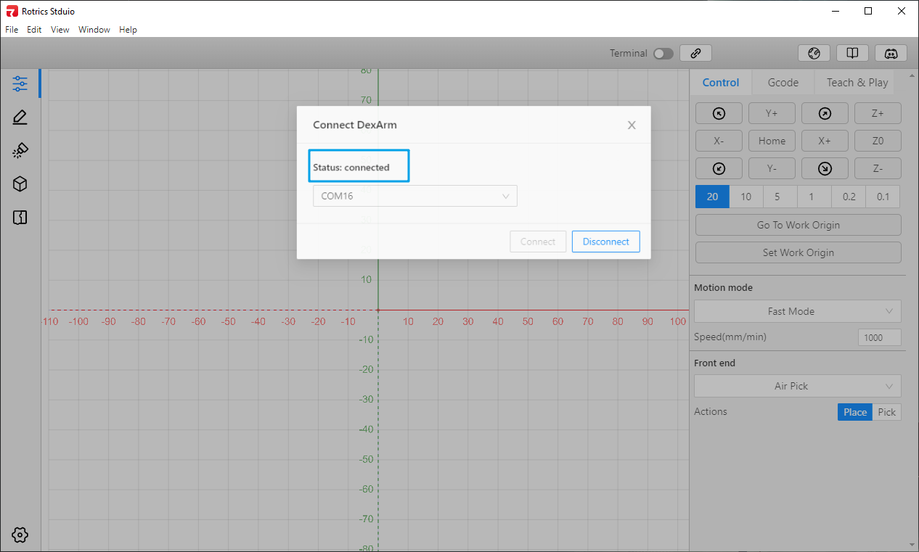Open the Edit menu
The image size is (919, 552).
(34, 30)
